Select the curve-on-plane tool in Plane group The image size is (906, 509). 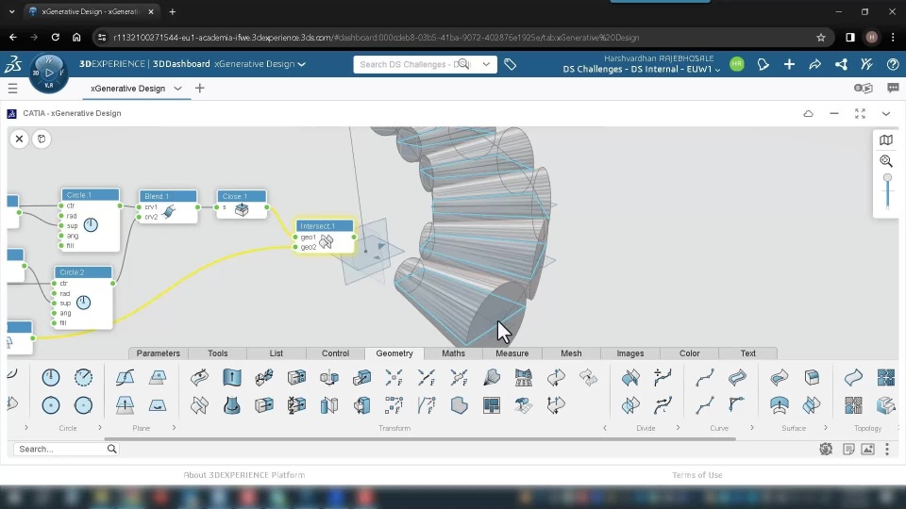coord(125,377)
